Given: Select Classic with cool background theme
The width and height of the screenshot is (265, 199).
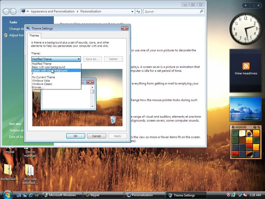Looking at the screenshot, I should [56, 70].
